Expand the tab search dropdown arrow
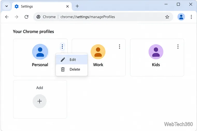 7,6
